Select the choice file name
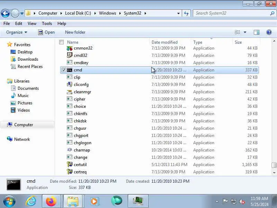The image size is (277, 208). pyautogui.click(x=80, y=106)
